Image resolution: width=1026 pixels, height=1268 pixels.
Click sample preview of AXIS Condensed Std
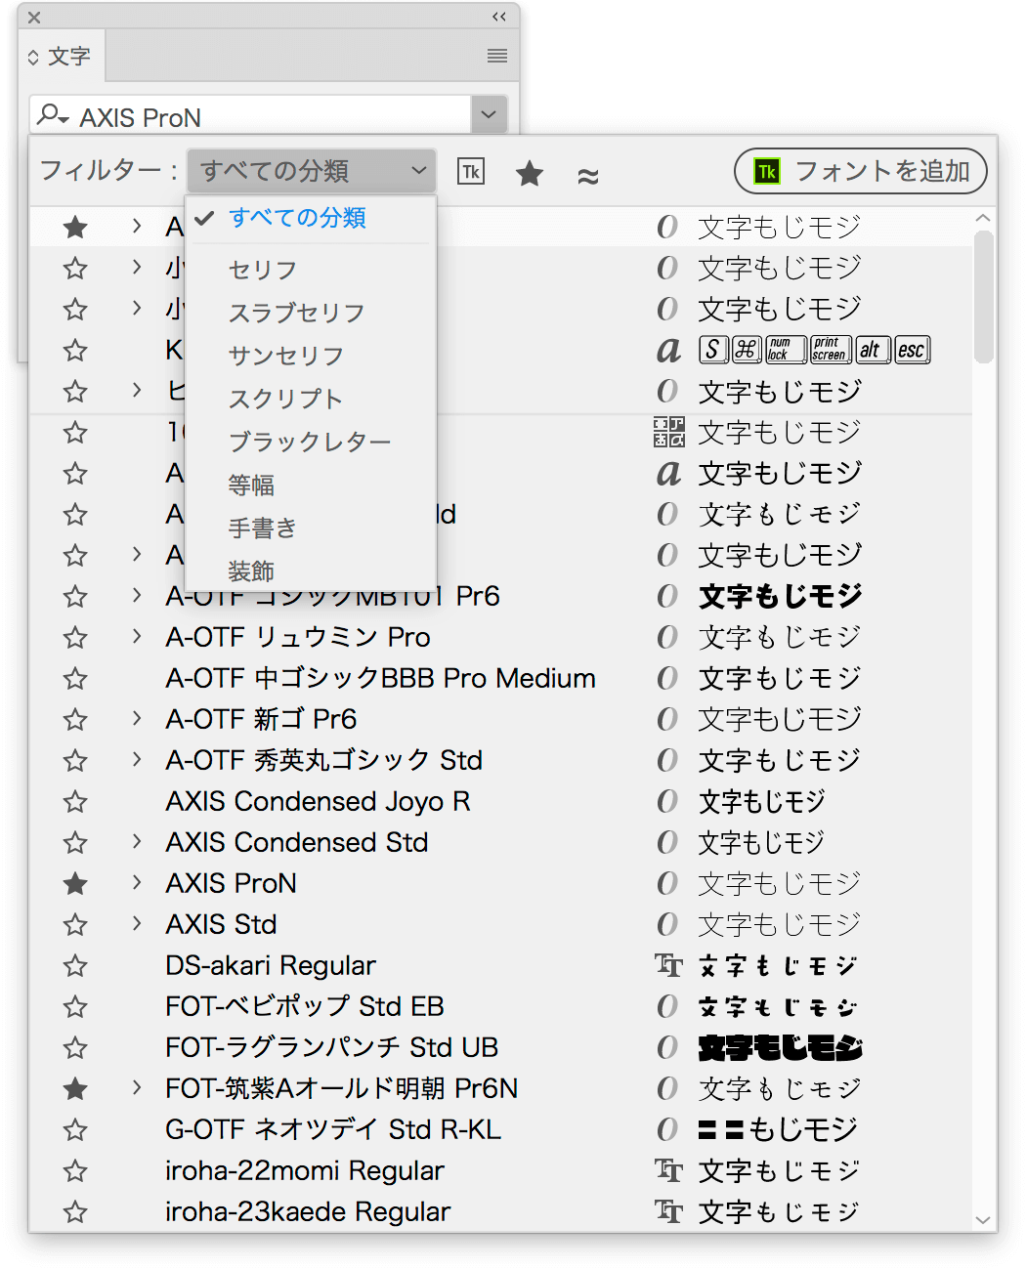762,842
